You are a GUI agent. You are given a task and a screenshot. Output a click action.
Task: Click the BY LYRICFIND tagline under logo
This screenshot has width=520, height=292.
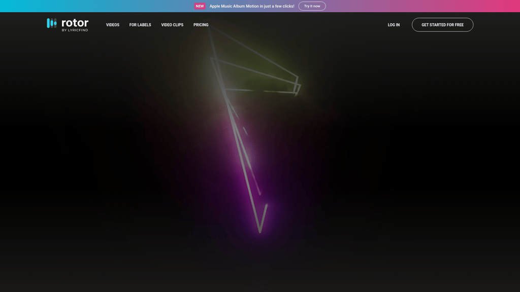75,30
